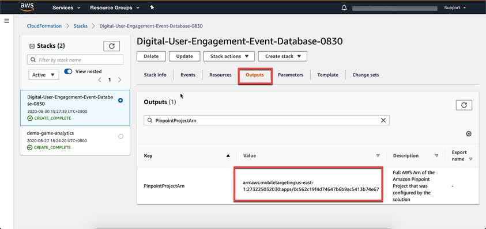
Task: Click the Delete stack button
Action: click(151, 56)
